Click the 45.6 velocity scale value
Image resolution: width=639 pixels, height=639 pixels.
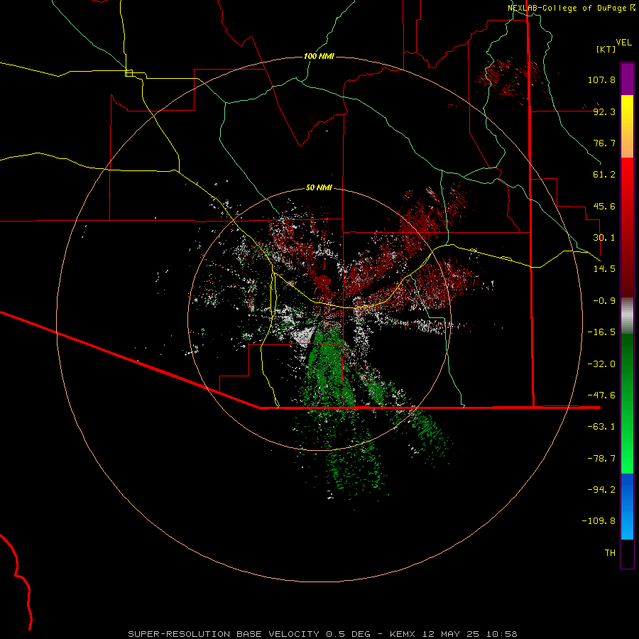[x=604, y=206]
